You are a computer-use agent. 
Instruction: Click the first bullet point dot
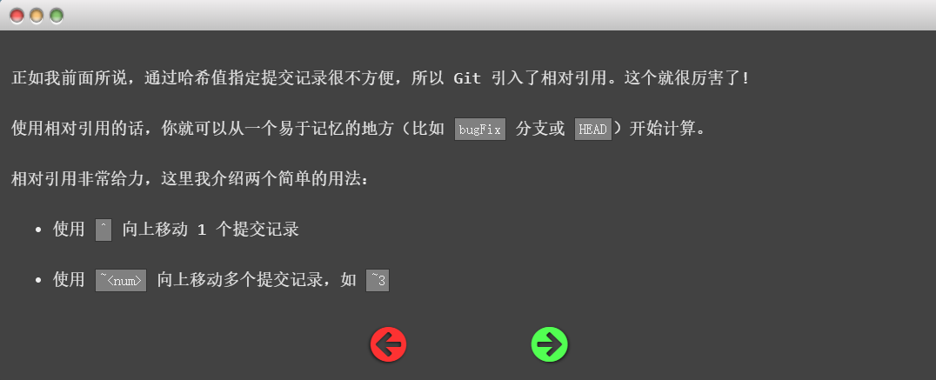[38, 230]
